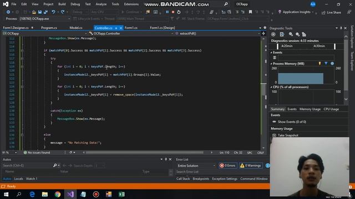Image resolution: width=355 pixels, height=199 pixels.
Task: Open the Extensions menu
Action: point(131,4)
